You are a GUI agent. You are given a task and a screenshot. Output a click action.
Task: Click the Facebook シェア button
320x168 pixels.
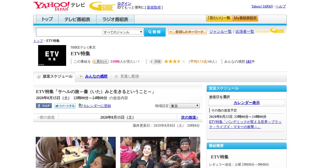tap(44, 106)
